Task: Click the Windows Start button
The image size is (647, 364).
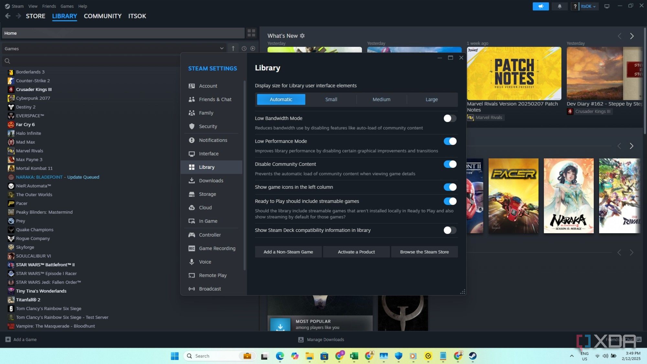Action: 175,356
